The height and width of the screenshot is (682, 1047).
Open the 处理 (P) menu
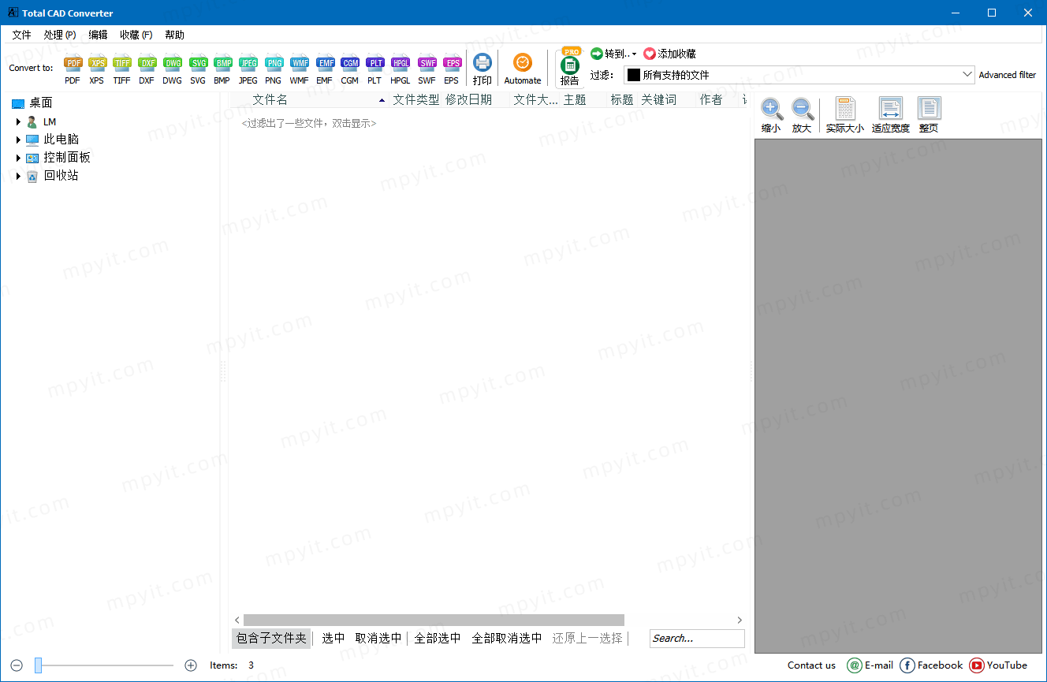[x=60, y=35]
